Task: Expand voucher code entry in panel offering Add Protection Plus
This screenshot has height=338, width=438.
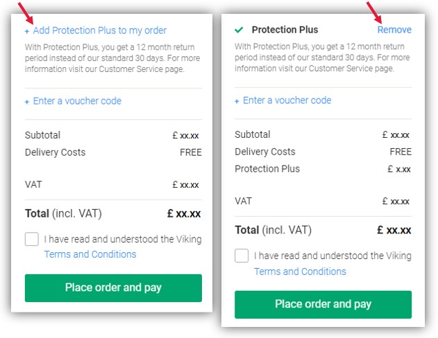Action: click(x=77, y=101)
